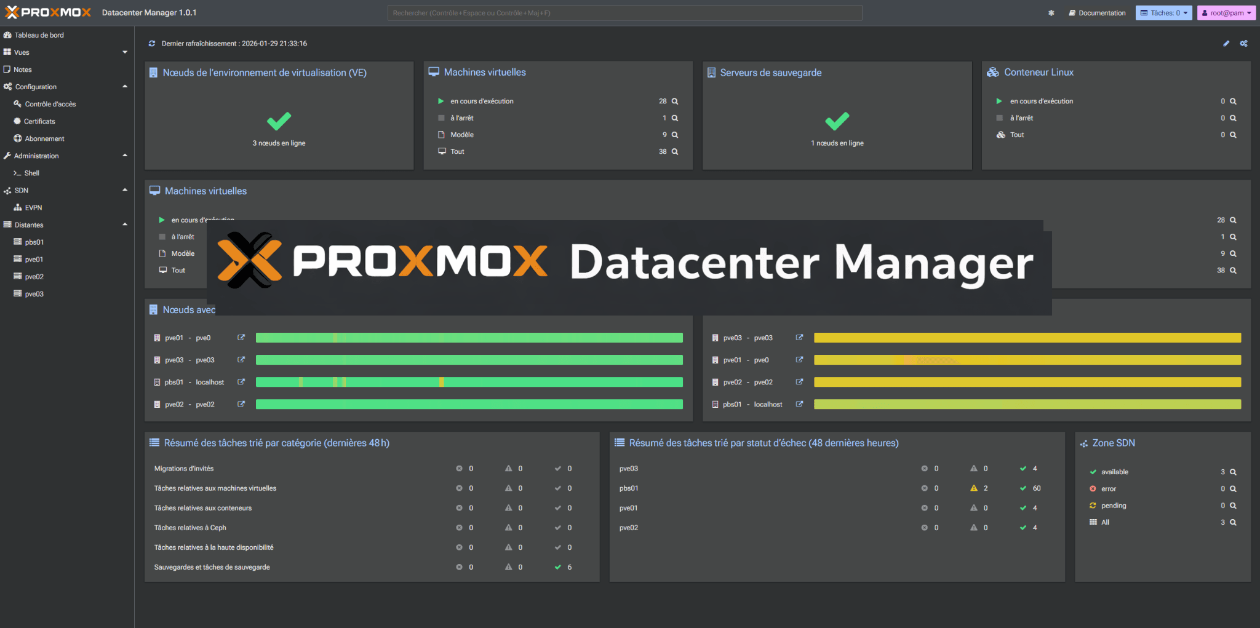Click the refresh icon next to Dernier rafraîchissement
The height and width of the screenshot is (628, 1260).
point(151,43)
